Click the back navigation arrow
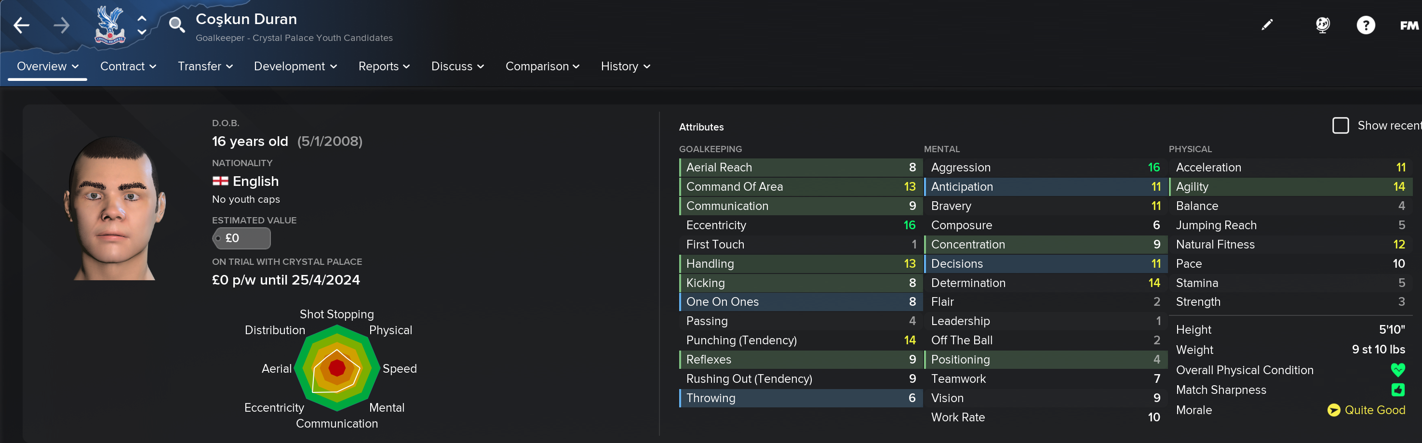 tap(22, 26)
